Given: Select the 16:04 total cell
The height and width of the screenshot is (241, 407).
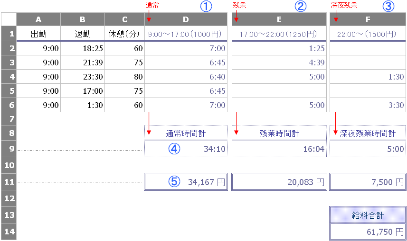Looking at the screenshot, I should tap(279, 149).
